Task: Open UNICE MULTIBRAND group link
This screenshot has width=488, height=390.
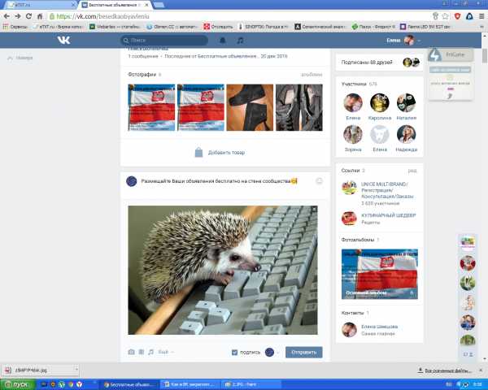Action: coord(387,190)
